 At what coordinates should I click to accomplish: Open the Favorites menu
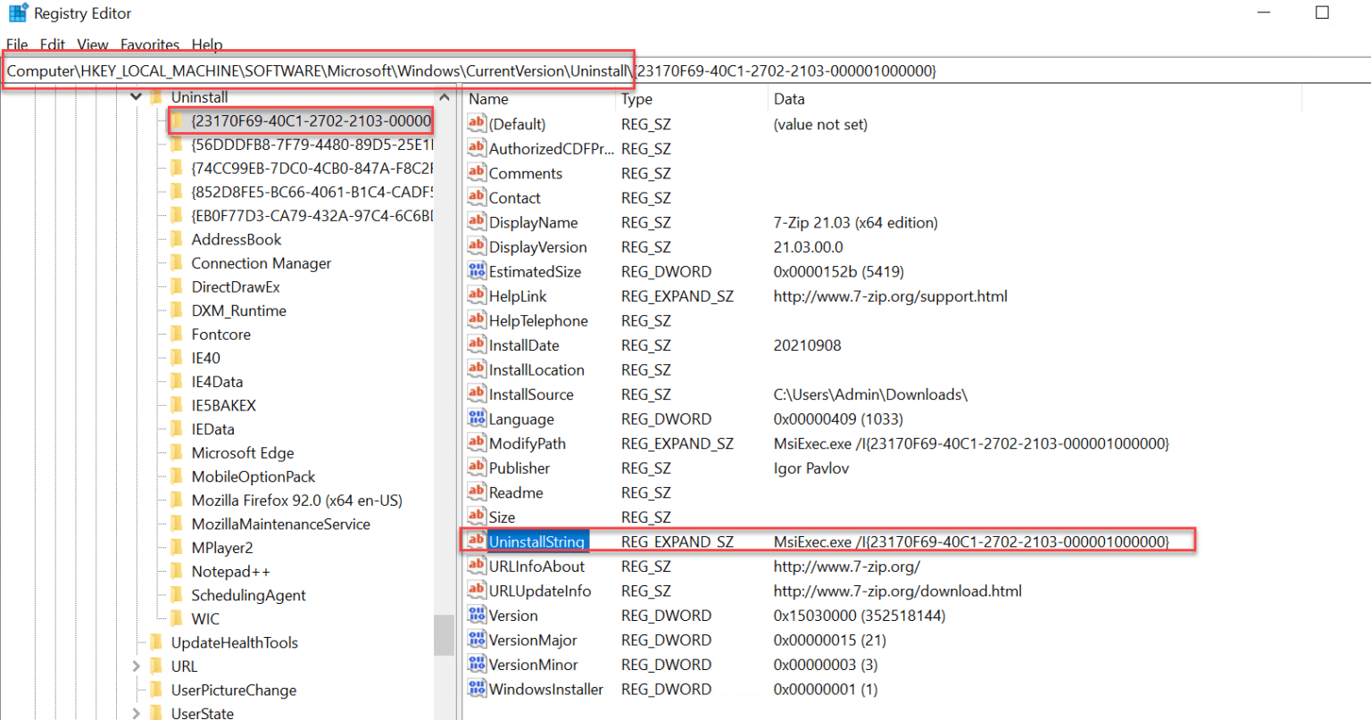(x=149, y=45)
